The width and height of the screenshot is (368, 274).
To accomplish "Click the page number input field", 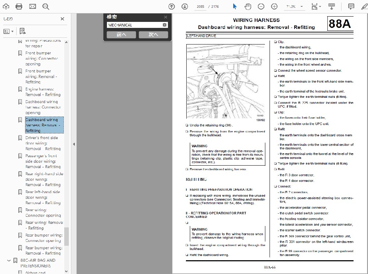I will [x=200, y=6].
